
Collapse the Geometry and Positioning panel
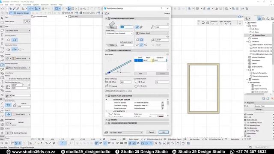(106, 18)
